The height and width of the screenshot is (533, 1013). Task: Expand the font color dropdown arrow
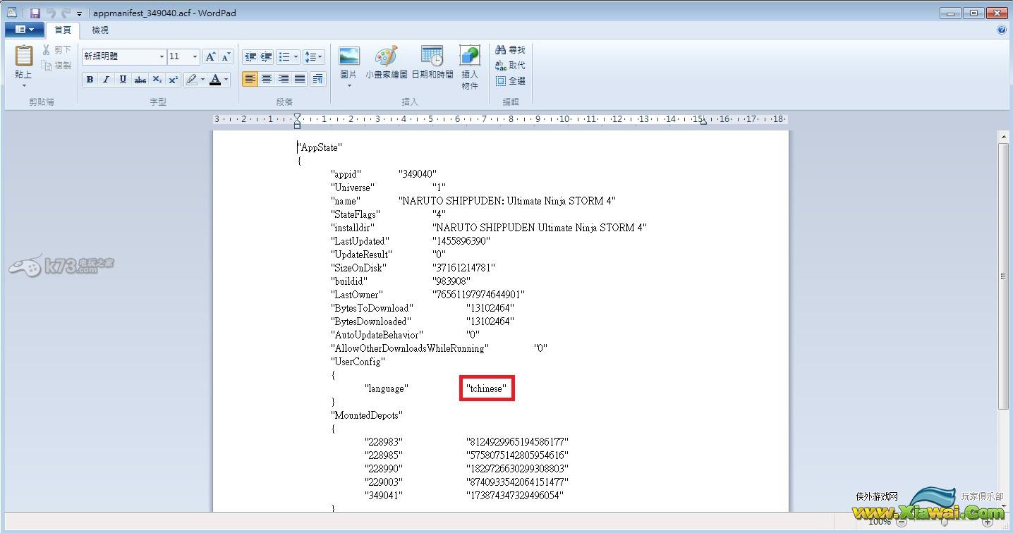click(x=226, y=80)
